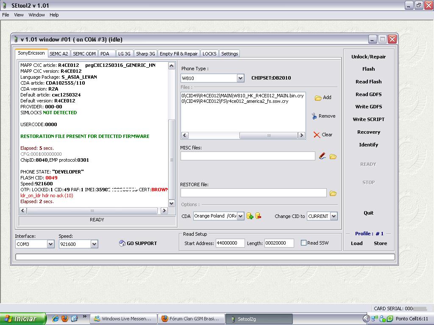Click the red X Clear icon
Image resolution: width=434 pixels, height=325 pixels.
point(317,135)
